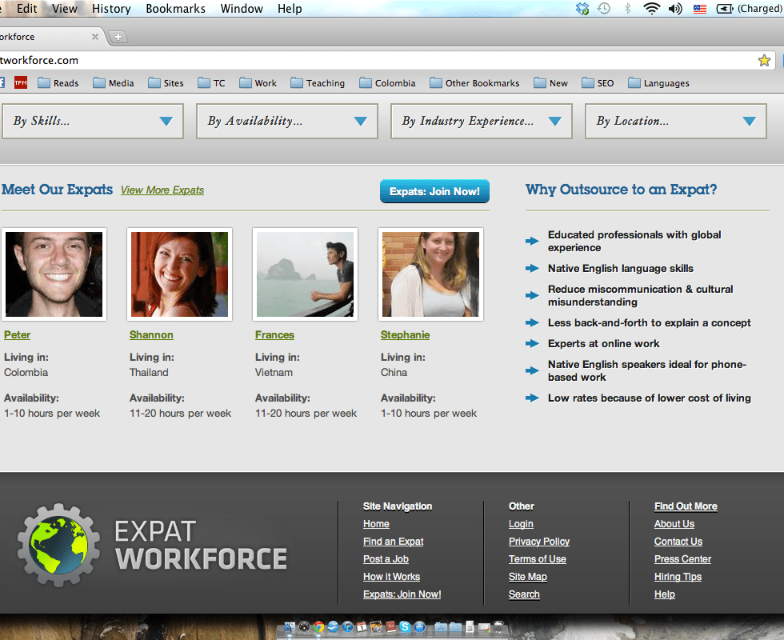Screen dimensions: 784x640
Task: Click the Expat Workforce globe gear logo
Action: pyautogui.click(x=58, y=546)
